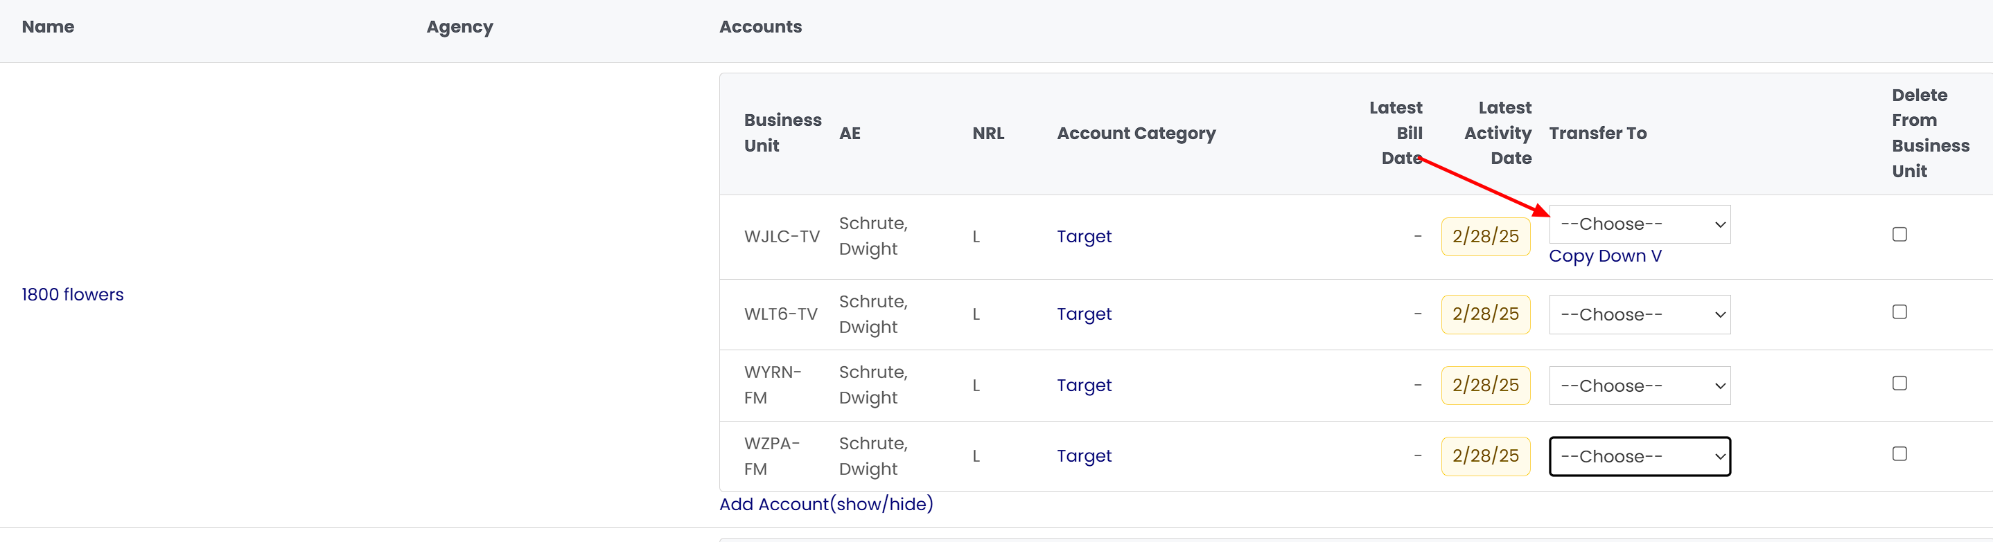The height and width of the screenshot is (542, 1993).
Task: Click the Business Unit column header
Action: pos(783,133)
